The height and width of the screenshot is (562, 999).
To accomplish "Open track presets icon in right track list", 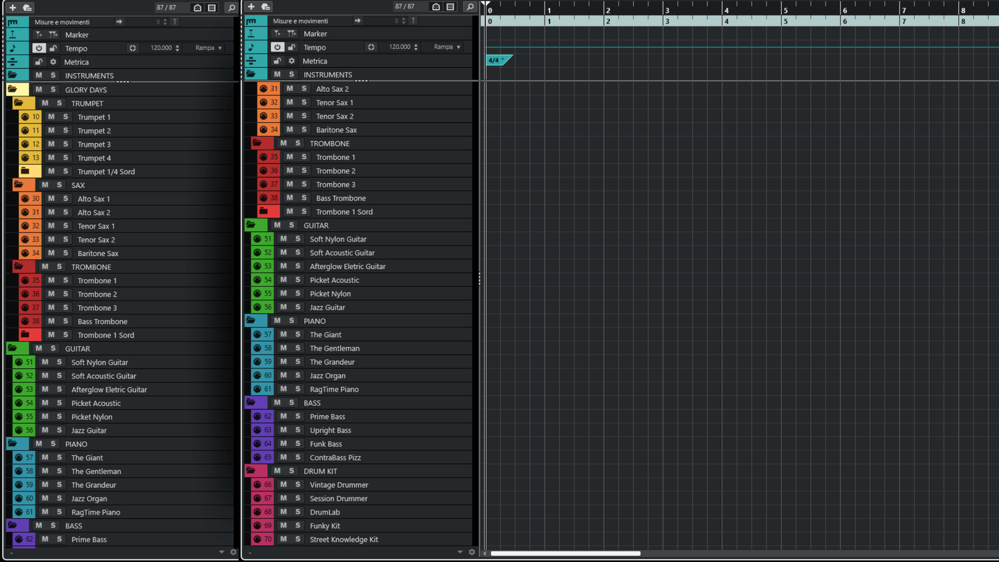I will pos(265,7).
